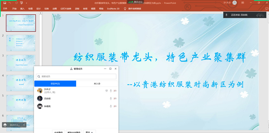Click the magnifier icon in member search
Screen dimensions: 269x133
39,77
